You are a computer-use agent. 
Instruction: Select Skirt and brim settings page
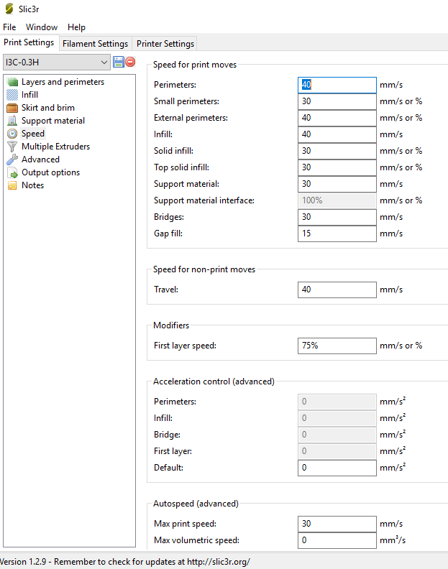point(48,108)
